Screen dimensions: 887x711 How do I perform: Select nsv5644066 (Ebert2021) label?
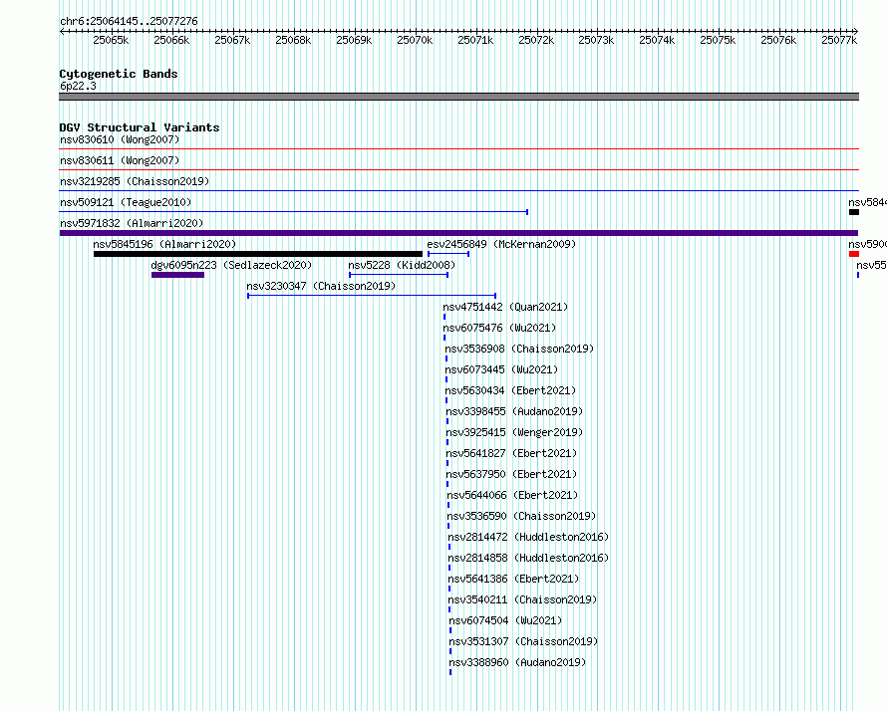click(512, 495)
